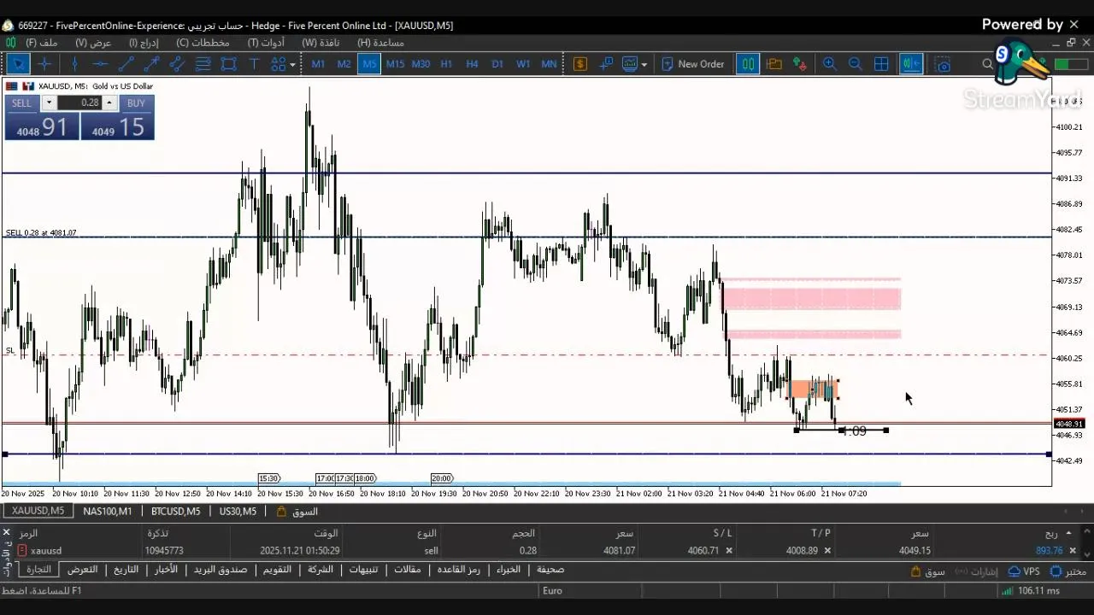Open the مساعدة (H) menu
Screen dimensions: 1094x615
380,43
